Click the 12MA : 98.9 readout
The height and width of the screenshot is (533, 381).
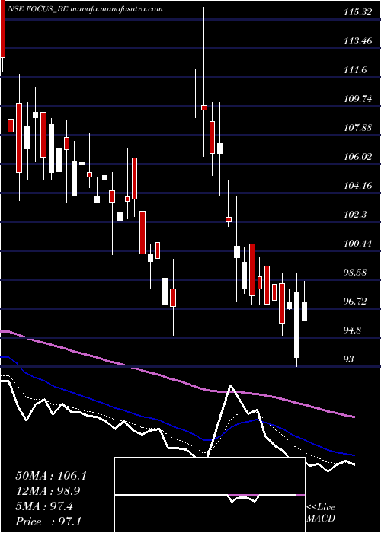[50, 491]
